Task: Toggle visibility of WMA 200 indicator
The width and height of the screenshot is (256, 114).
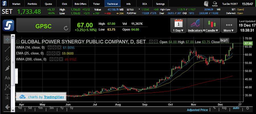Action: coord(51,59)
